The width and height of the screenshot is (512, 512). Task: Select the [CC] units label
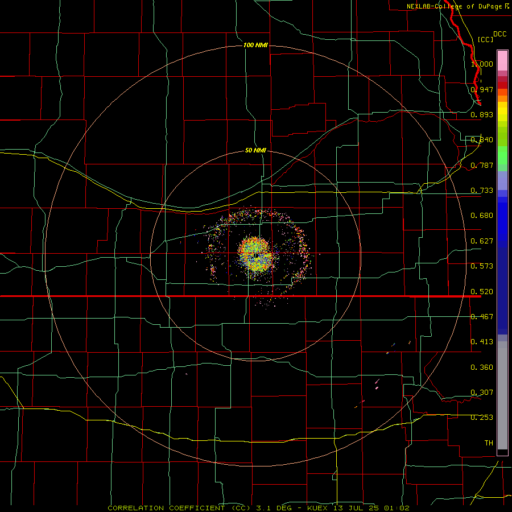click(485, 39)
